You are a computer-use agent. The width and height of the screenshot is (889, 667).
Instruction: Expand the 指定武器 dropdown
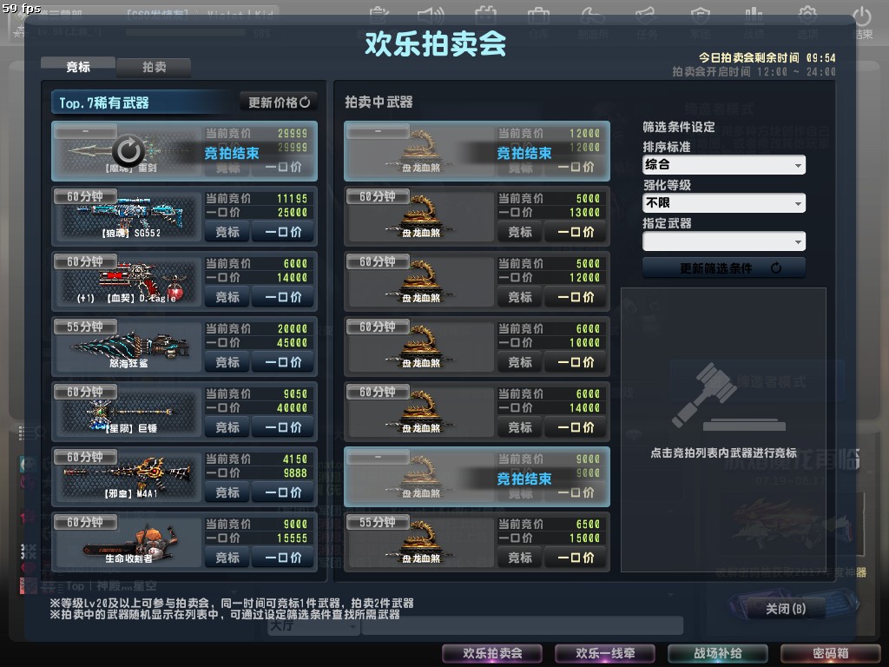tap(723, 241)
